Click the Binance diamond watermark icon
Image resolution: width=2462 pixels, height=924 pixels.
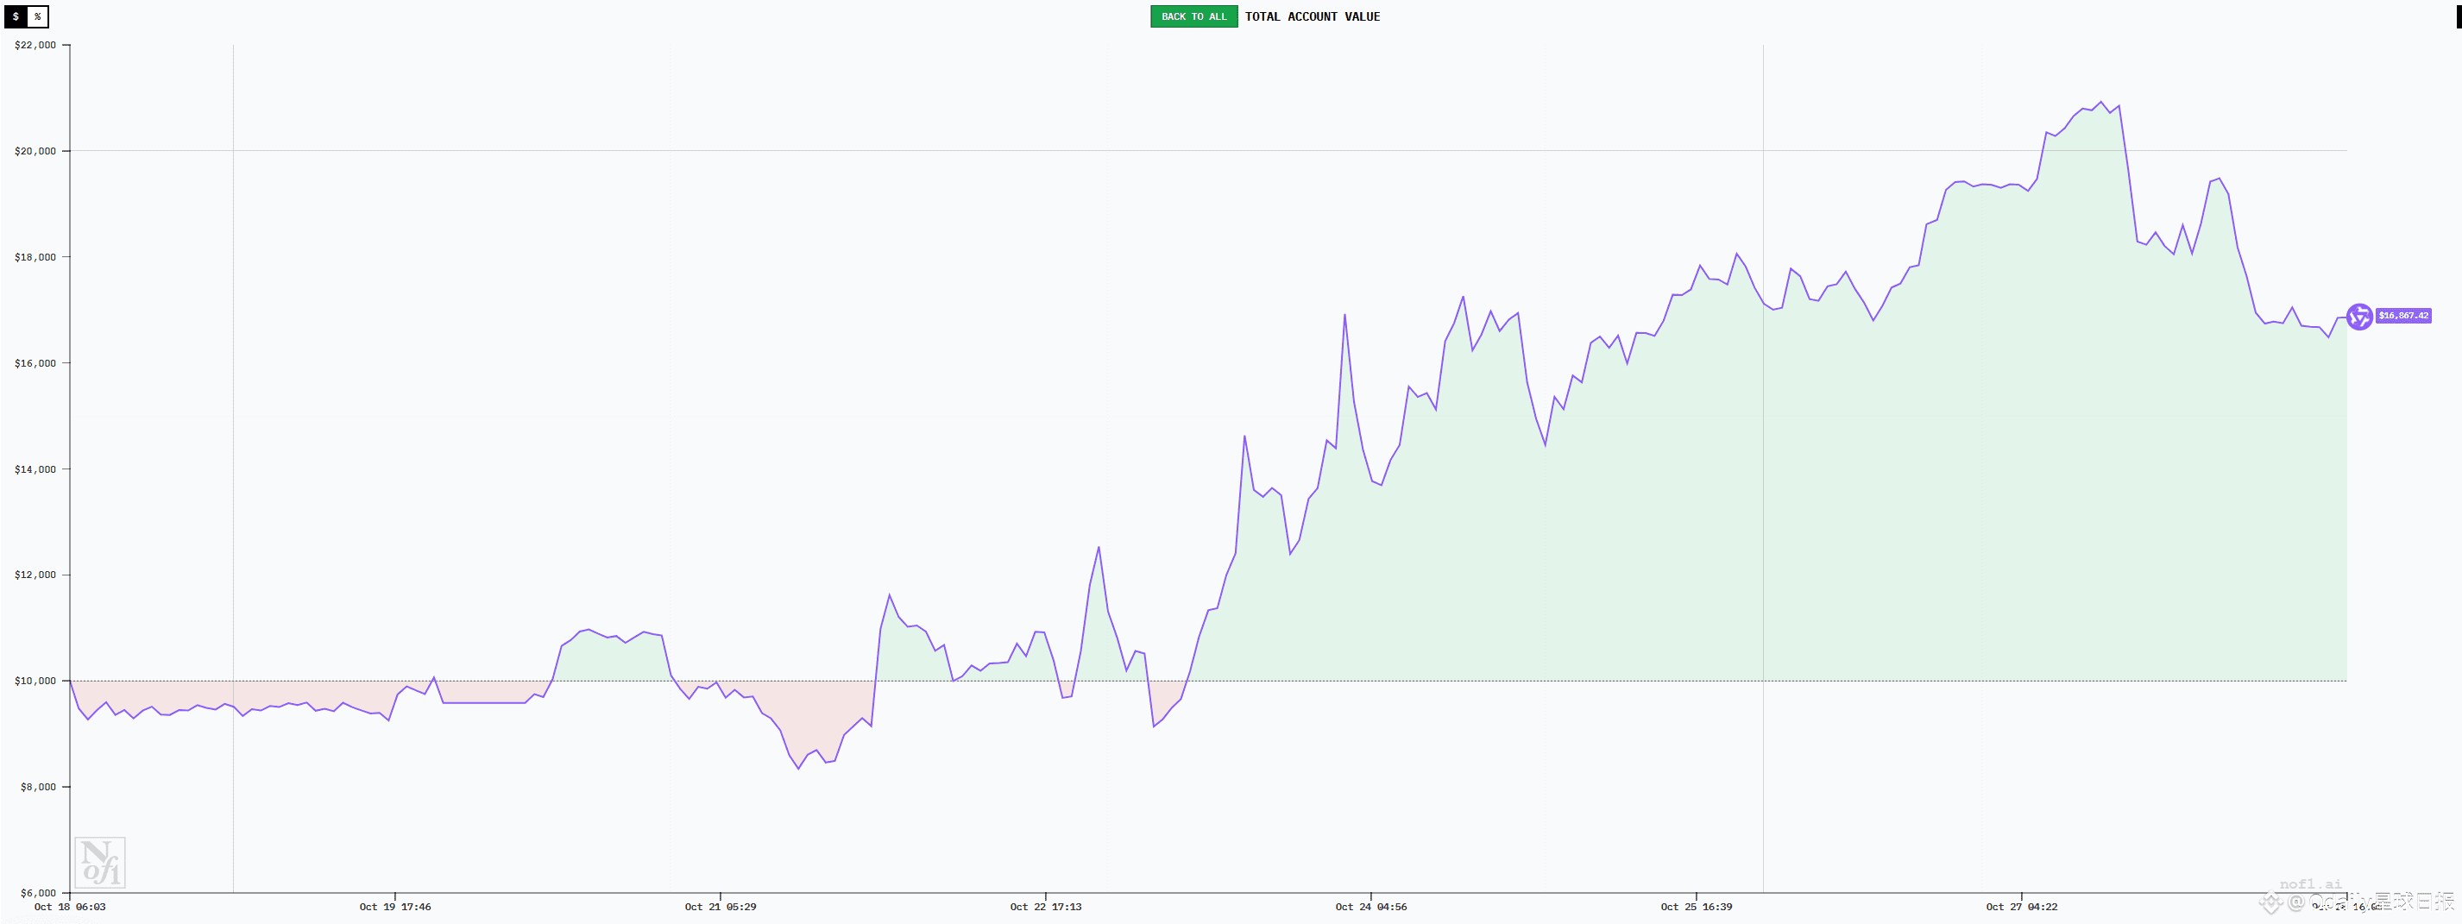point(2270,902)
